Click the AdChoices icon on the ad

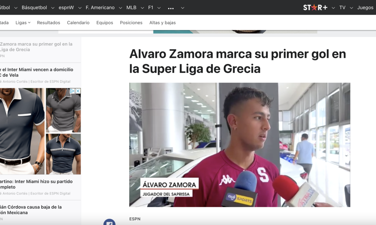pos(72,91)
